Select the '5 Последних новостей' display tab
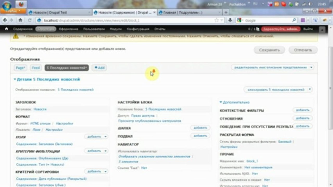 coord(67,68)
